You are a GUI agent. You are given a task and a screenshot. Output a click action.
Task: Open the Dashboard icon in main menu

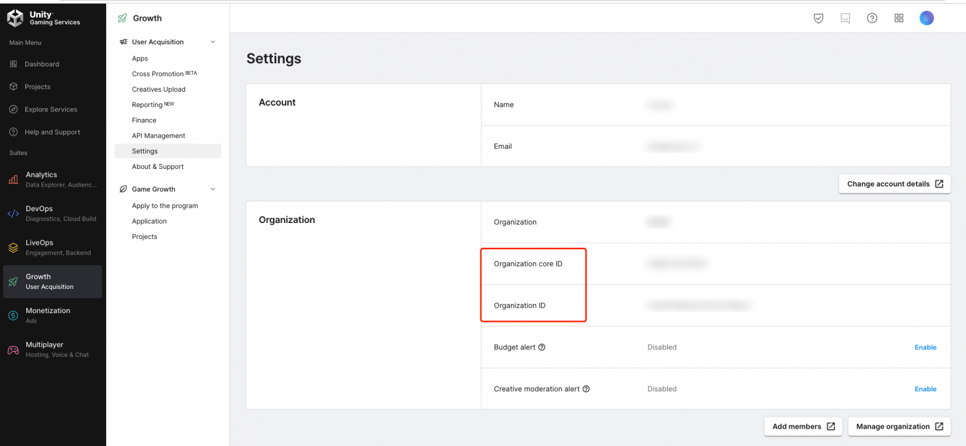[13, 64]
